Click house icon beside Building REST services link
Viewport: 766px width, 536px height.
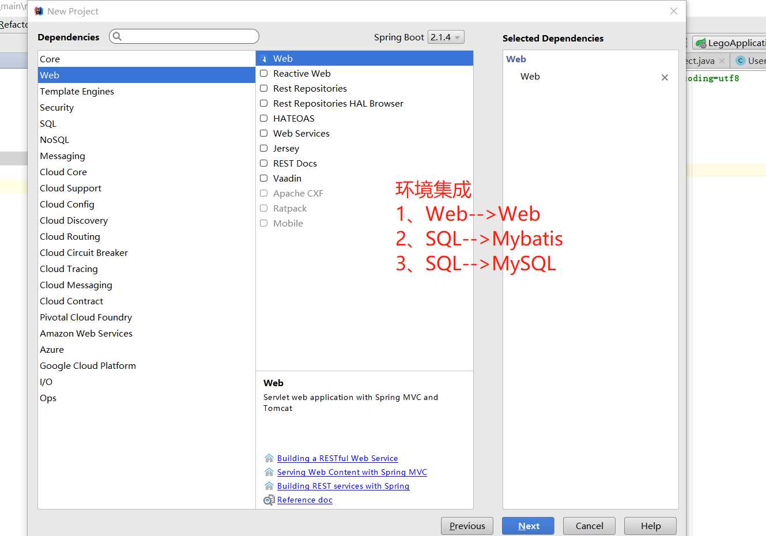pos(269,486)
